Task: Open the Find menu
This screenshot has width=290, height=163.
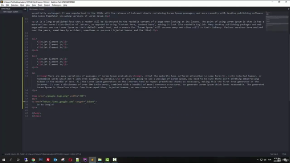Action: pyautogui.click(x=22, y=5)
